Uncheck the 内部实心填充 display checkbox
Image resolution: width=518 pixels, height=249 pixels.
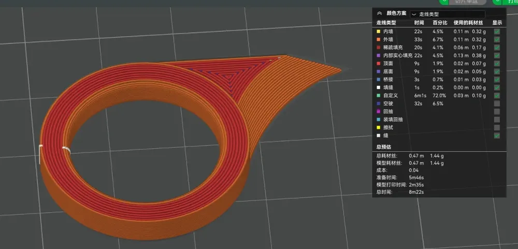[497, 56]
